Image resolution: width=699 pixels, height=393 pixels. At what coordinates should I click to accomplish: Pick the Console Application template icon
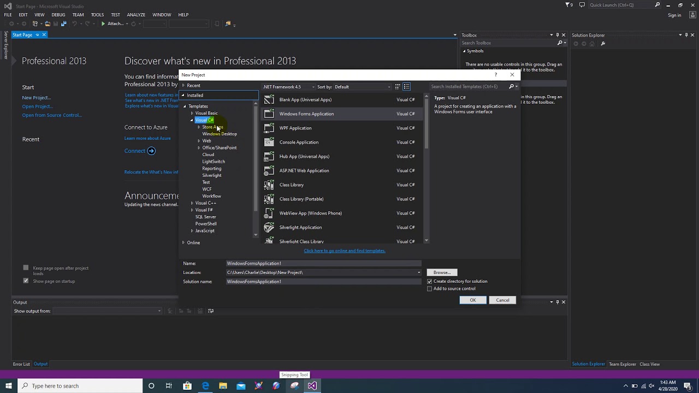269,142
